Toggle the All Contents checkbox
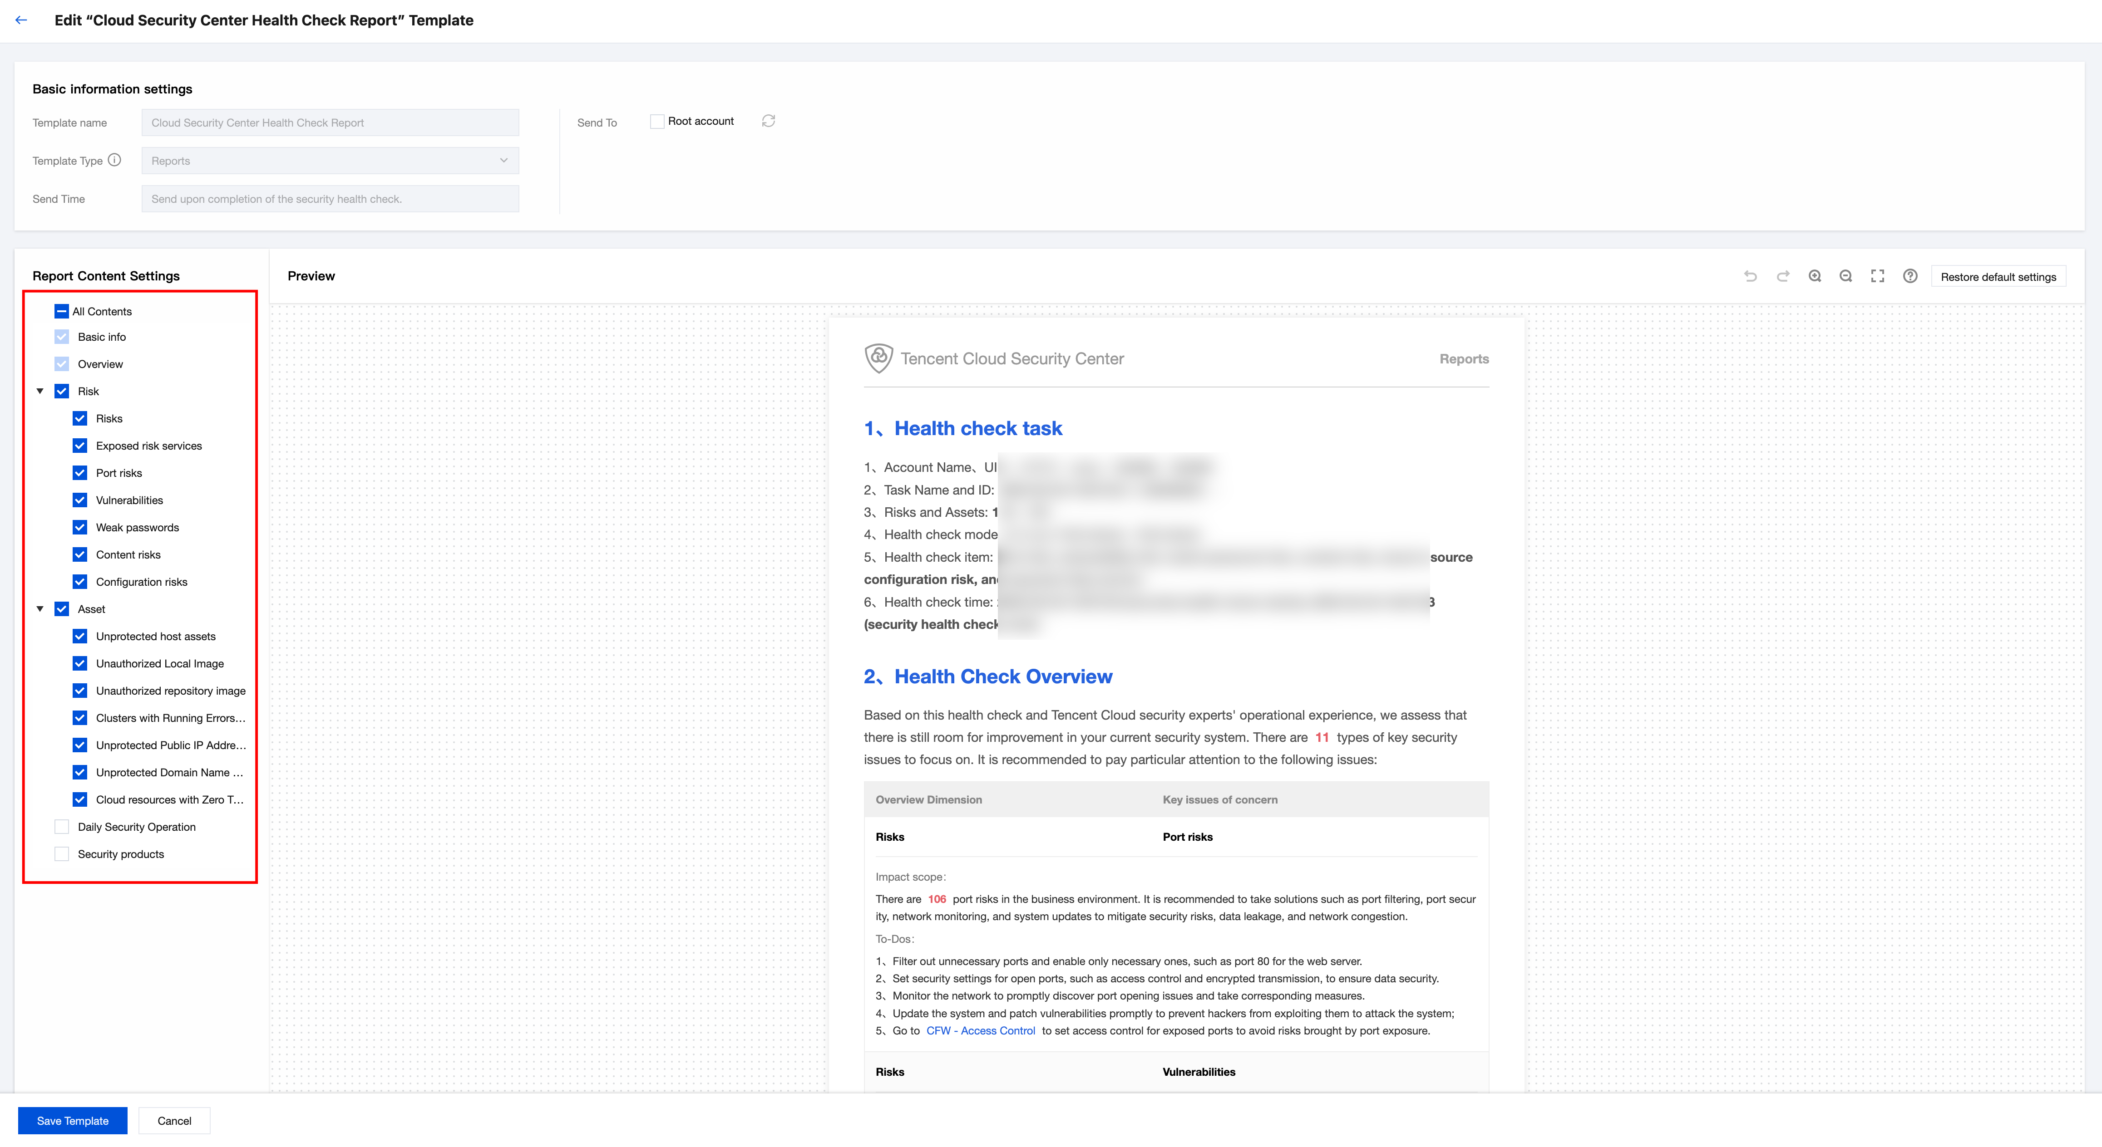This screenshot has width=2102, height=1147. [x=62, y=311]
